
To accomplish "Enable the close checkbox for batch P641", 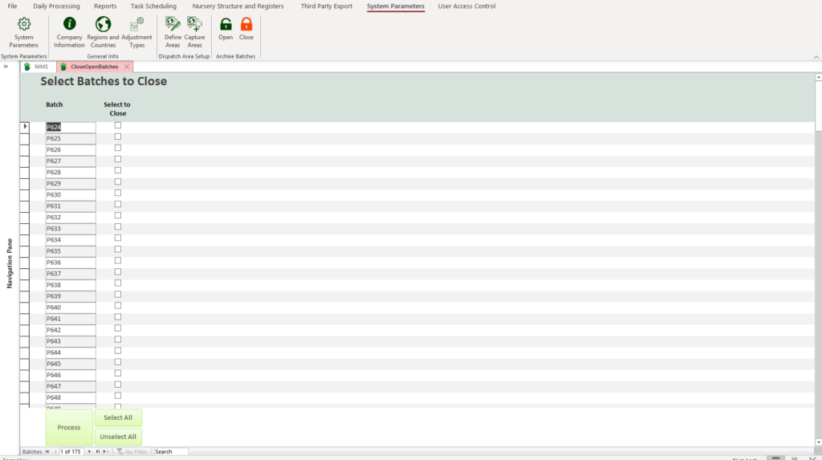I will (118, 317).
